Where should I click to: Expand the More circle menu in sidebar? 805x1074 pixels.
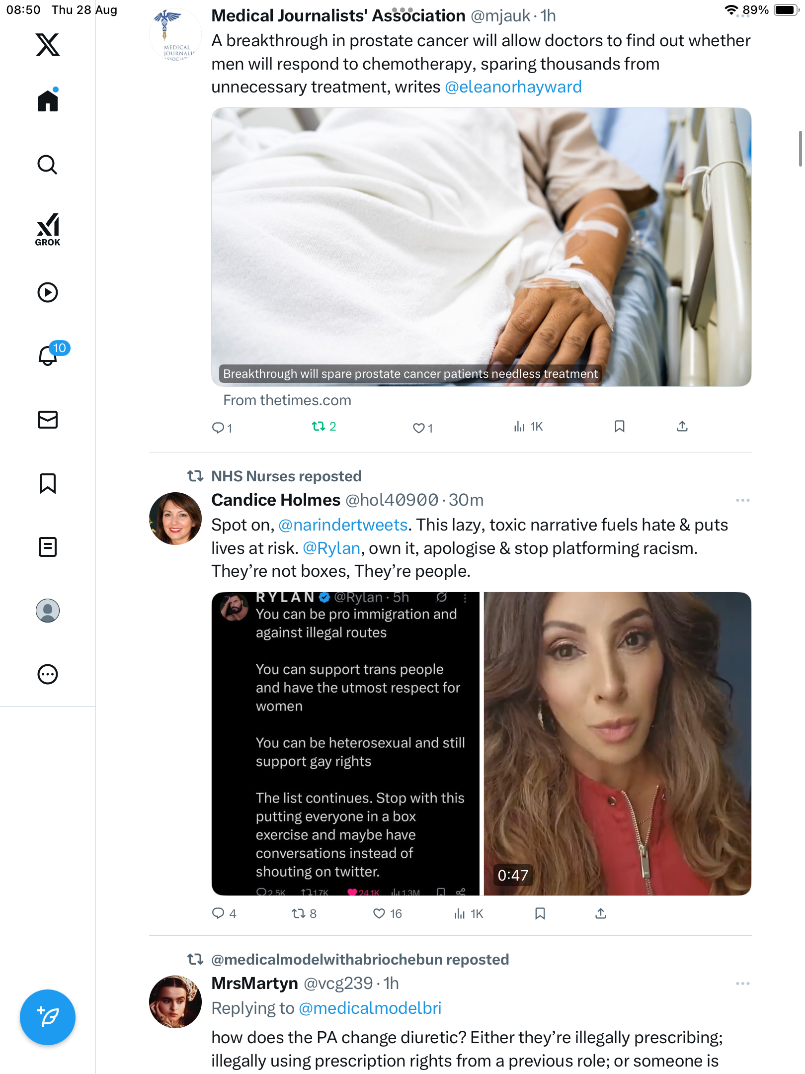click(48, 674)
